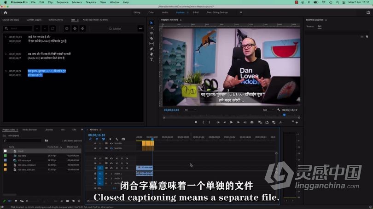Open the Text panel menu
Viewport: 373px width, 209px height.
(78, 20)
